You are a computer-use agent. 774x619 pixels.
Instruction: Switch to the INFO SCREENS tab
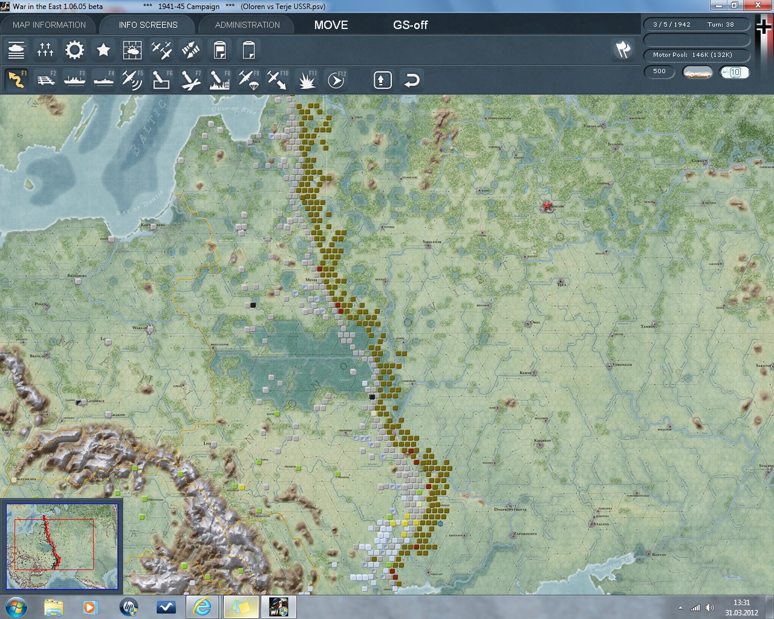[148, 25]
